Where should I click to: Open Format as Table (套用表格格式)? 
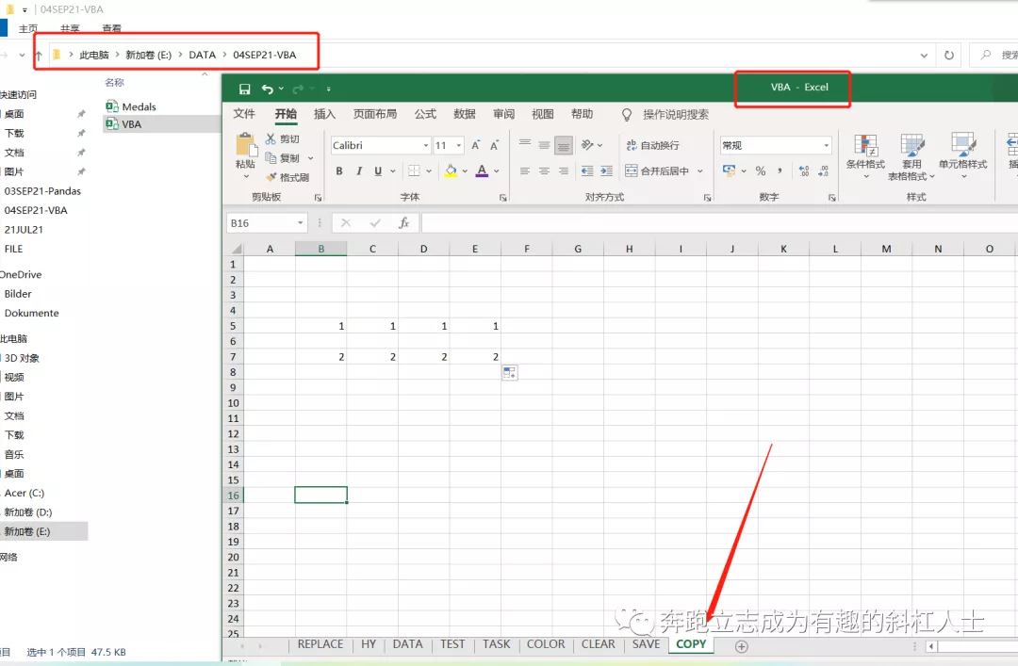pos(911,157)
